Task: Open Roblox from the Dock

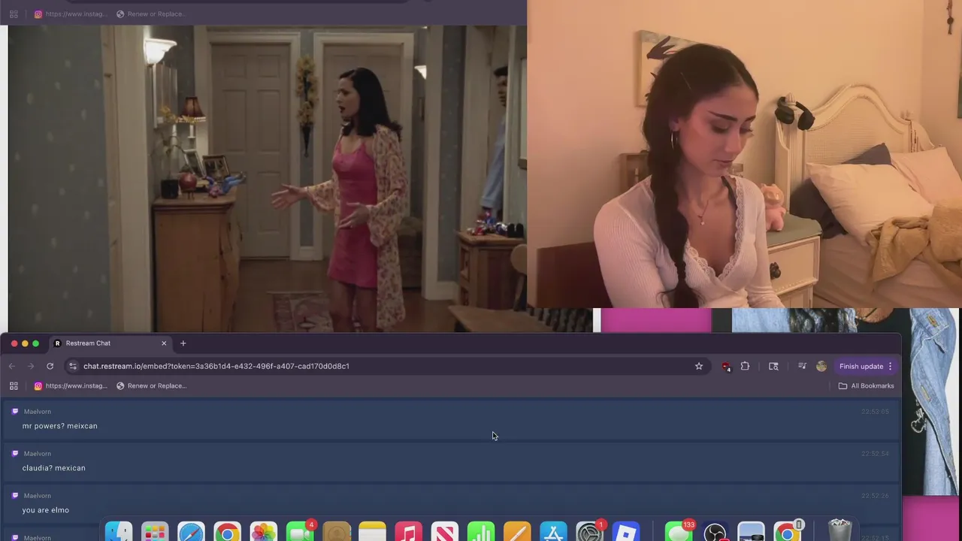Action: click(x=625, y=532)
